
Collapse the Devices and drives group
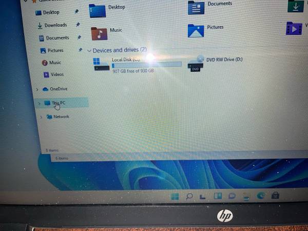tap(89, 51)
